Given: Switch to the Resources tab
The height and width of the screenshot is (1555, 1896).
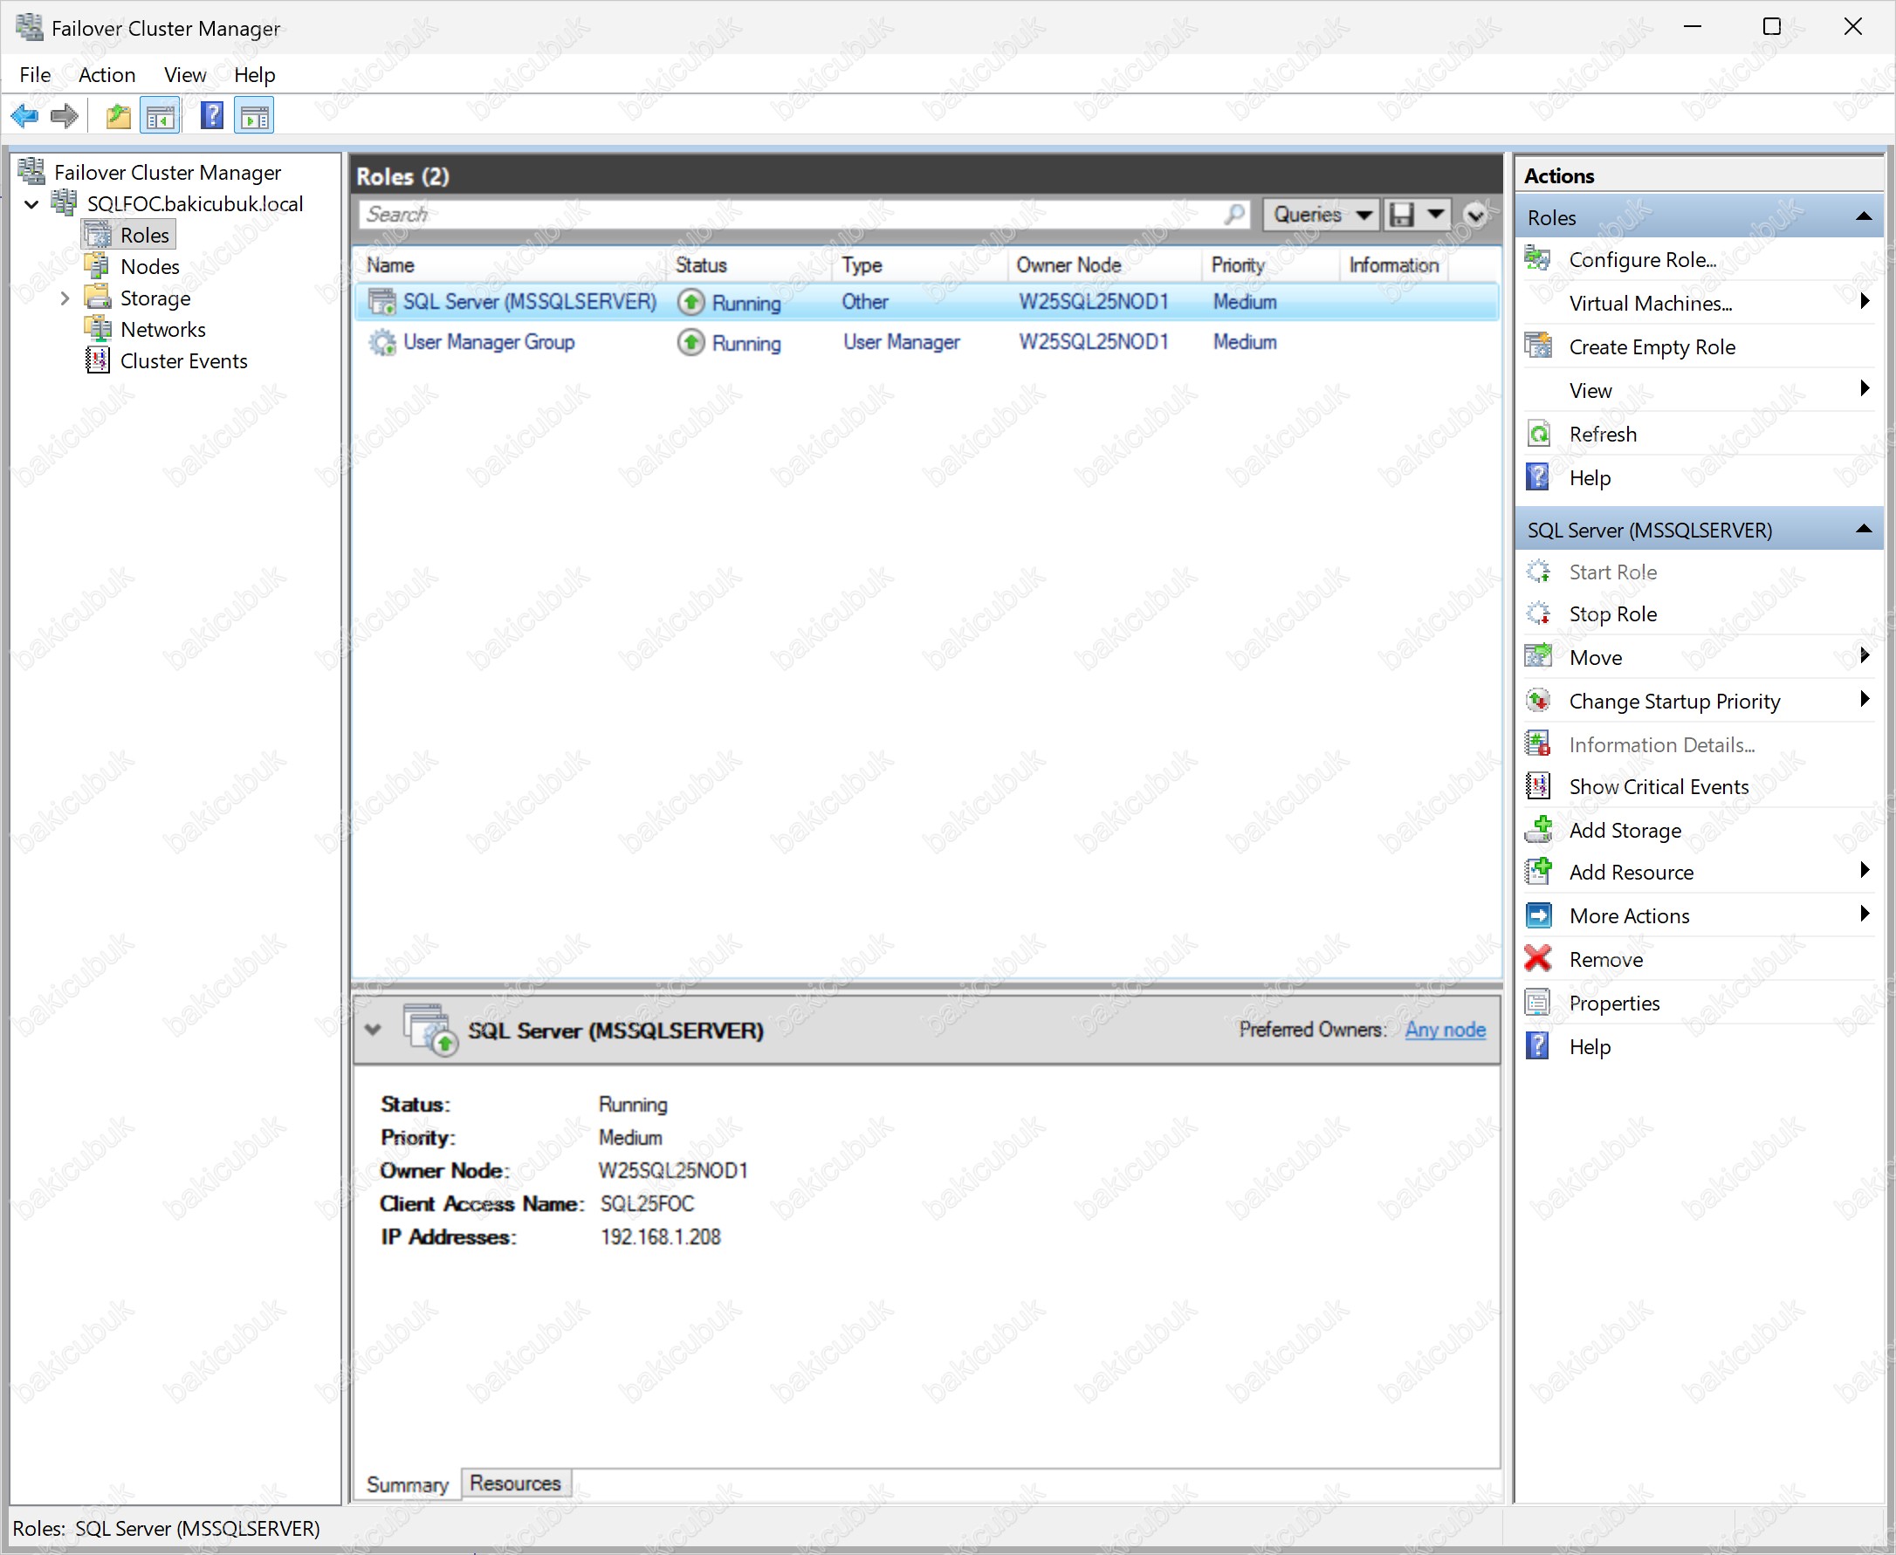Looking at the screenshot, I should [x=514, y=1483].
